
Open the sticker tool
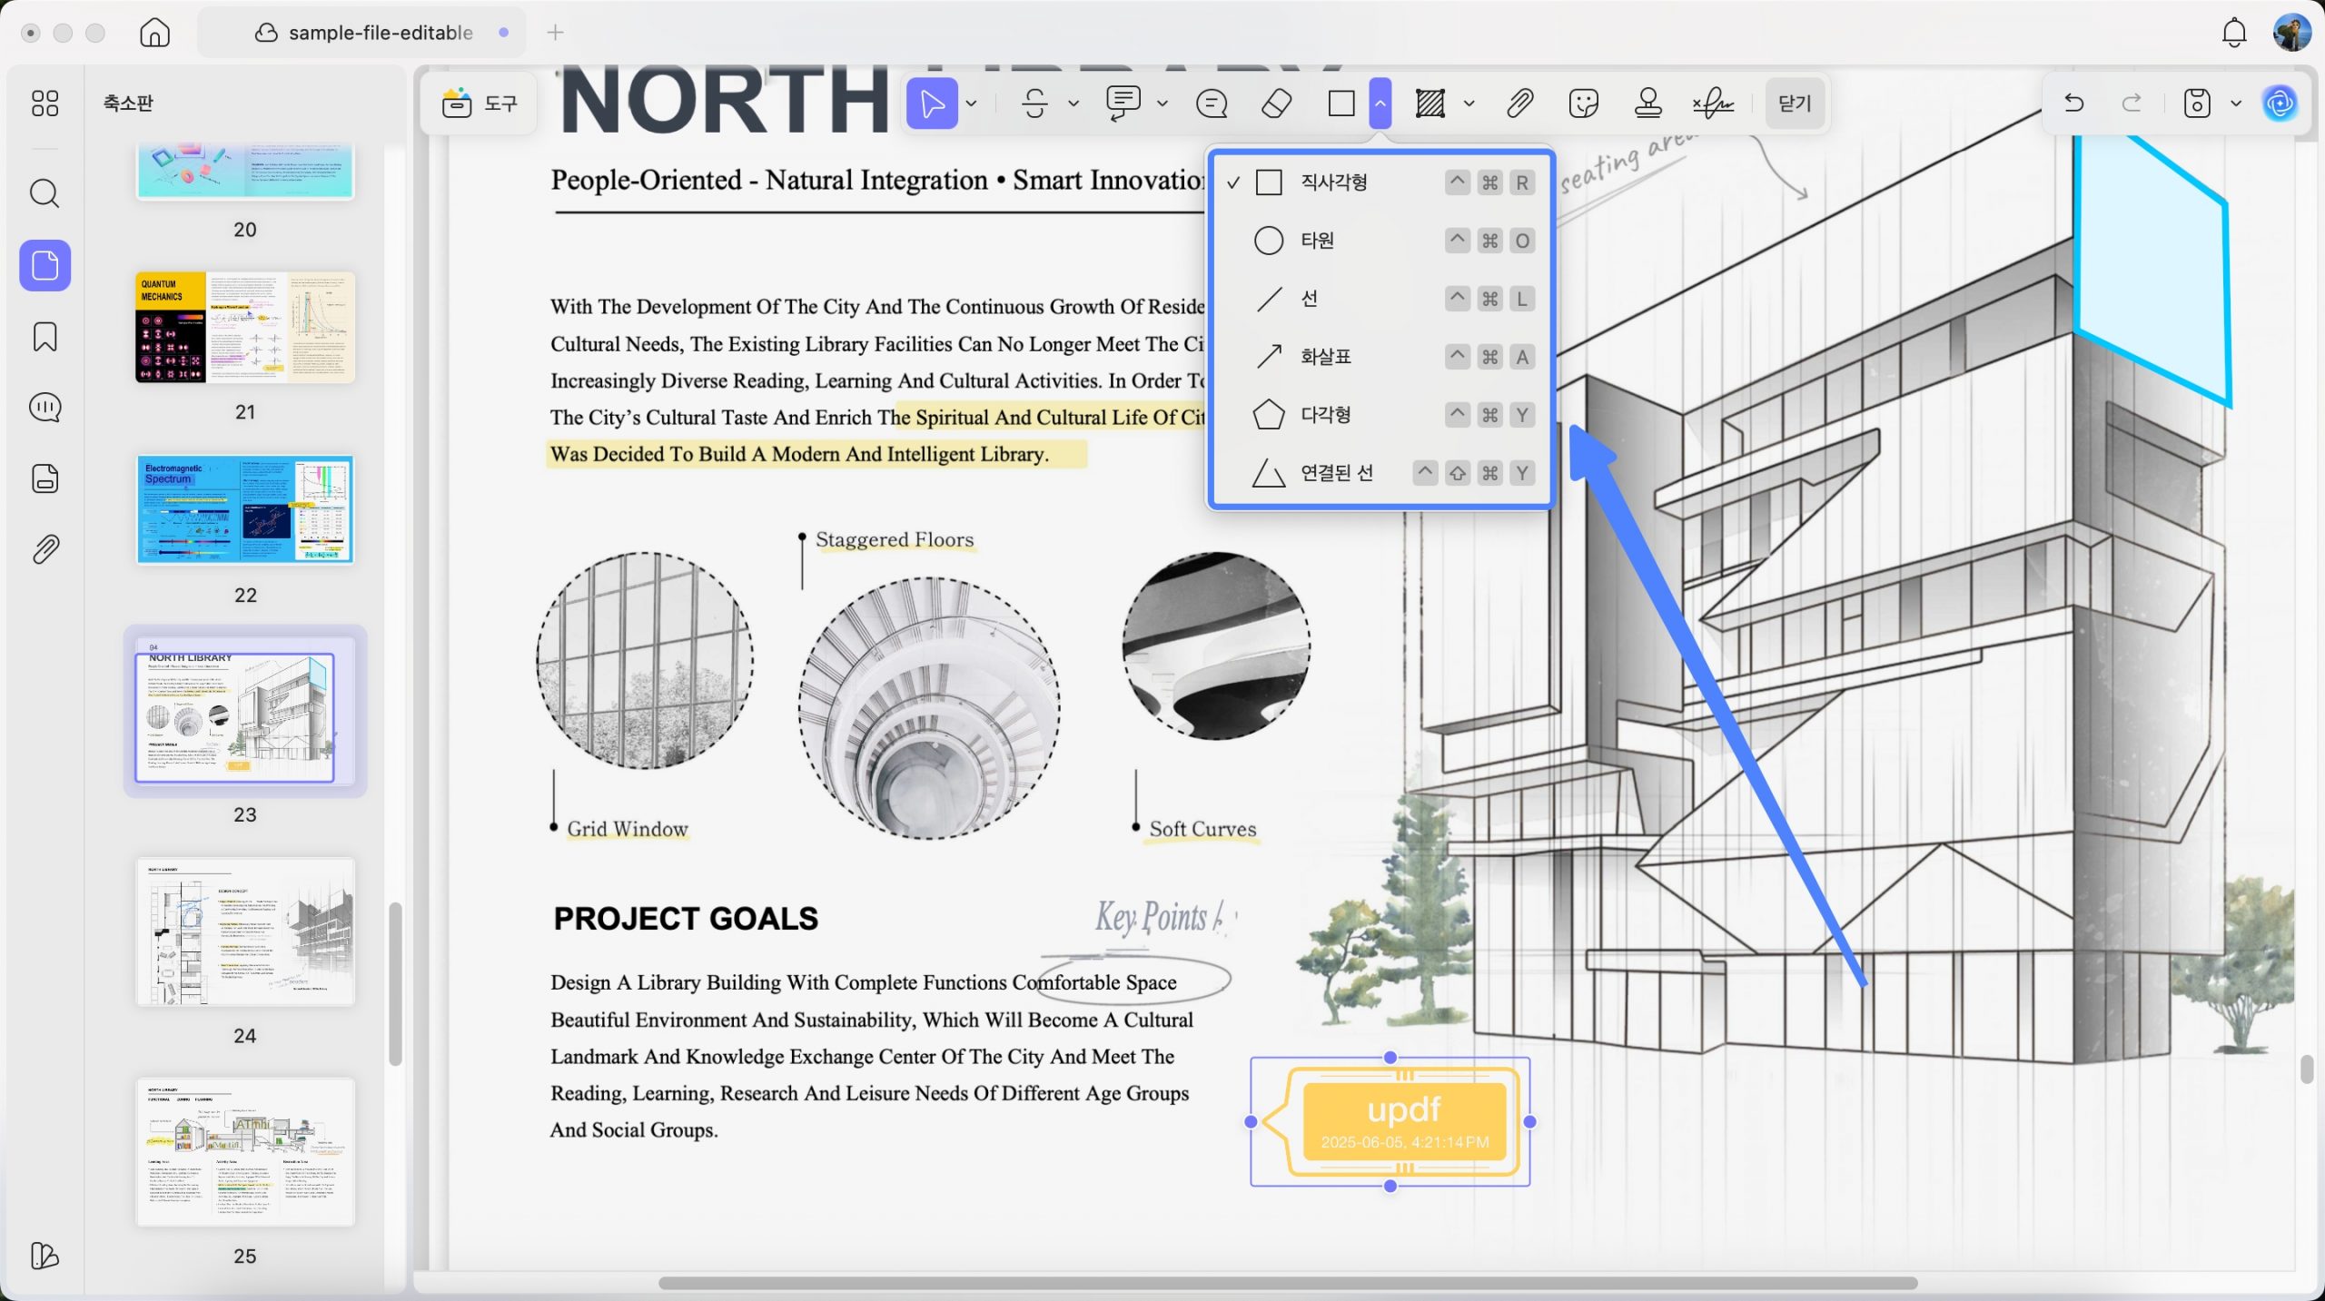1583,103
